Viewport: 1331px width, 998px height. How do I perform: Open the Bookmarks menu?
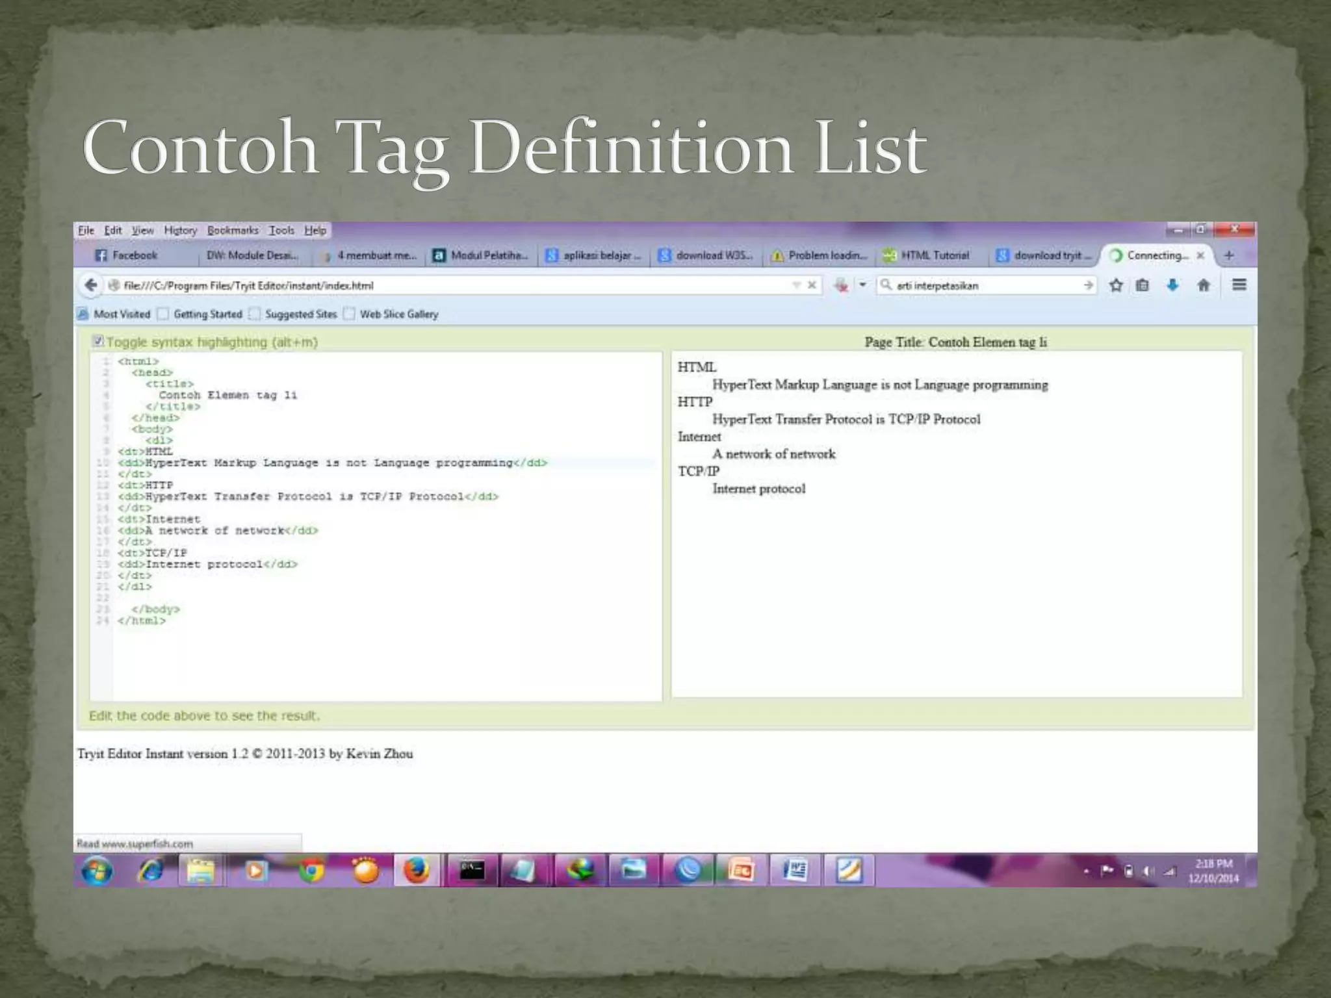coord(233,231)
